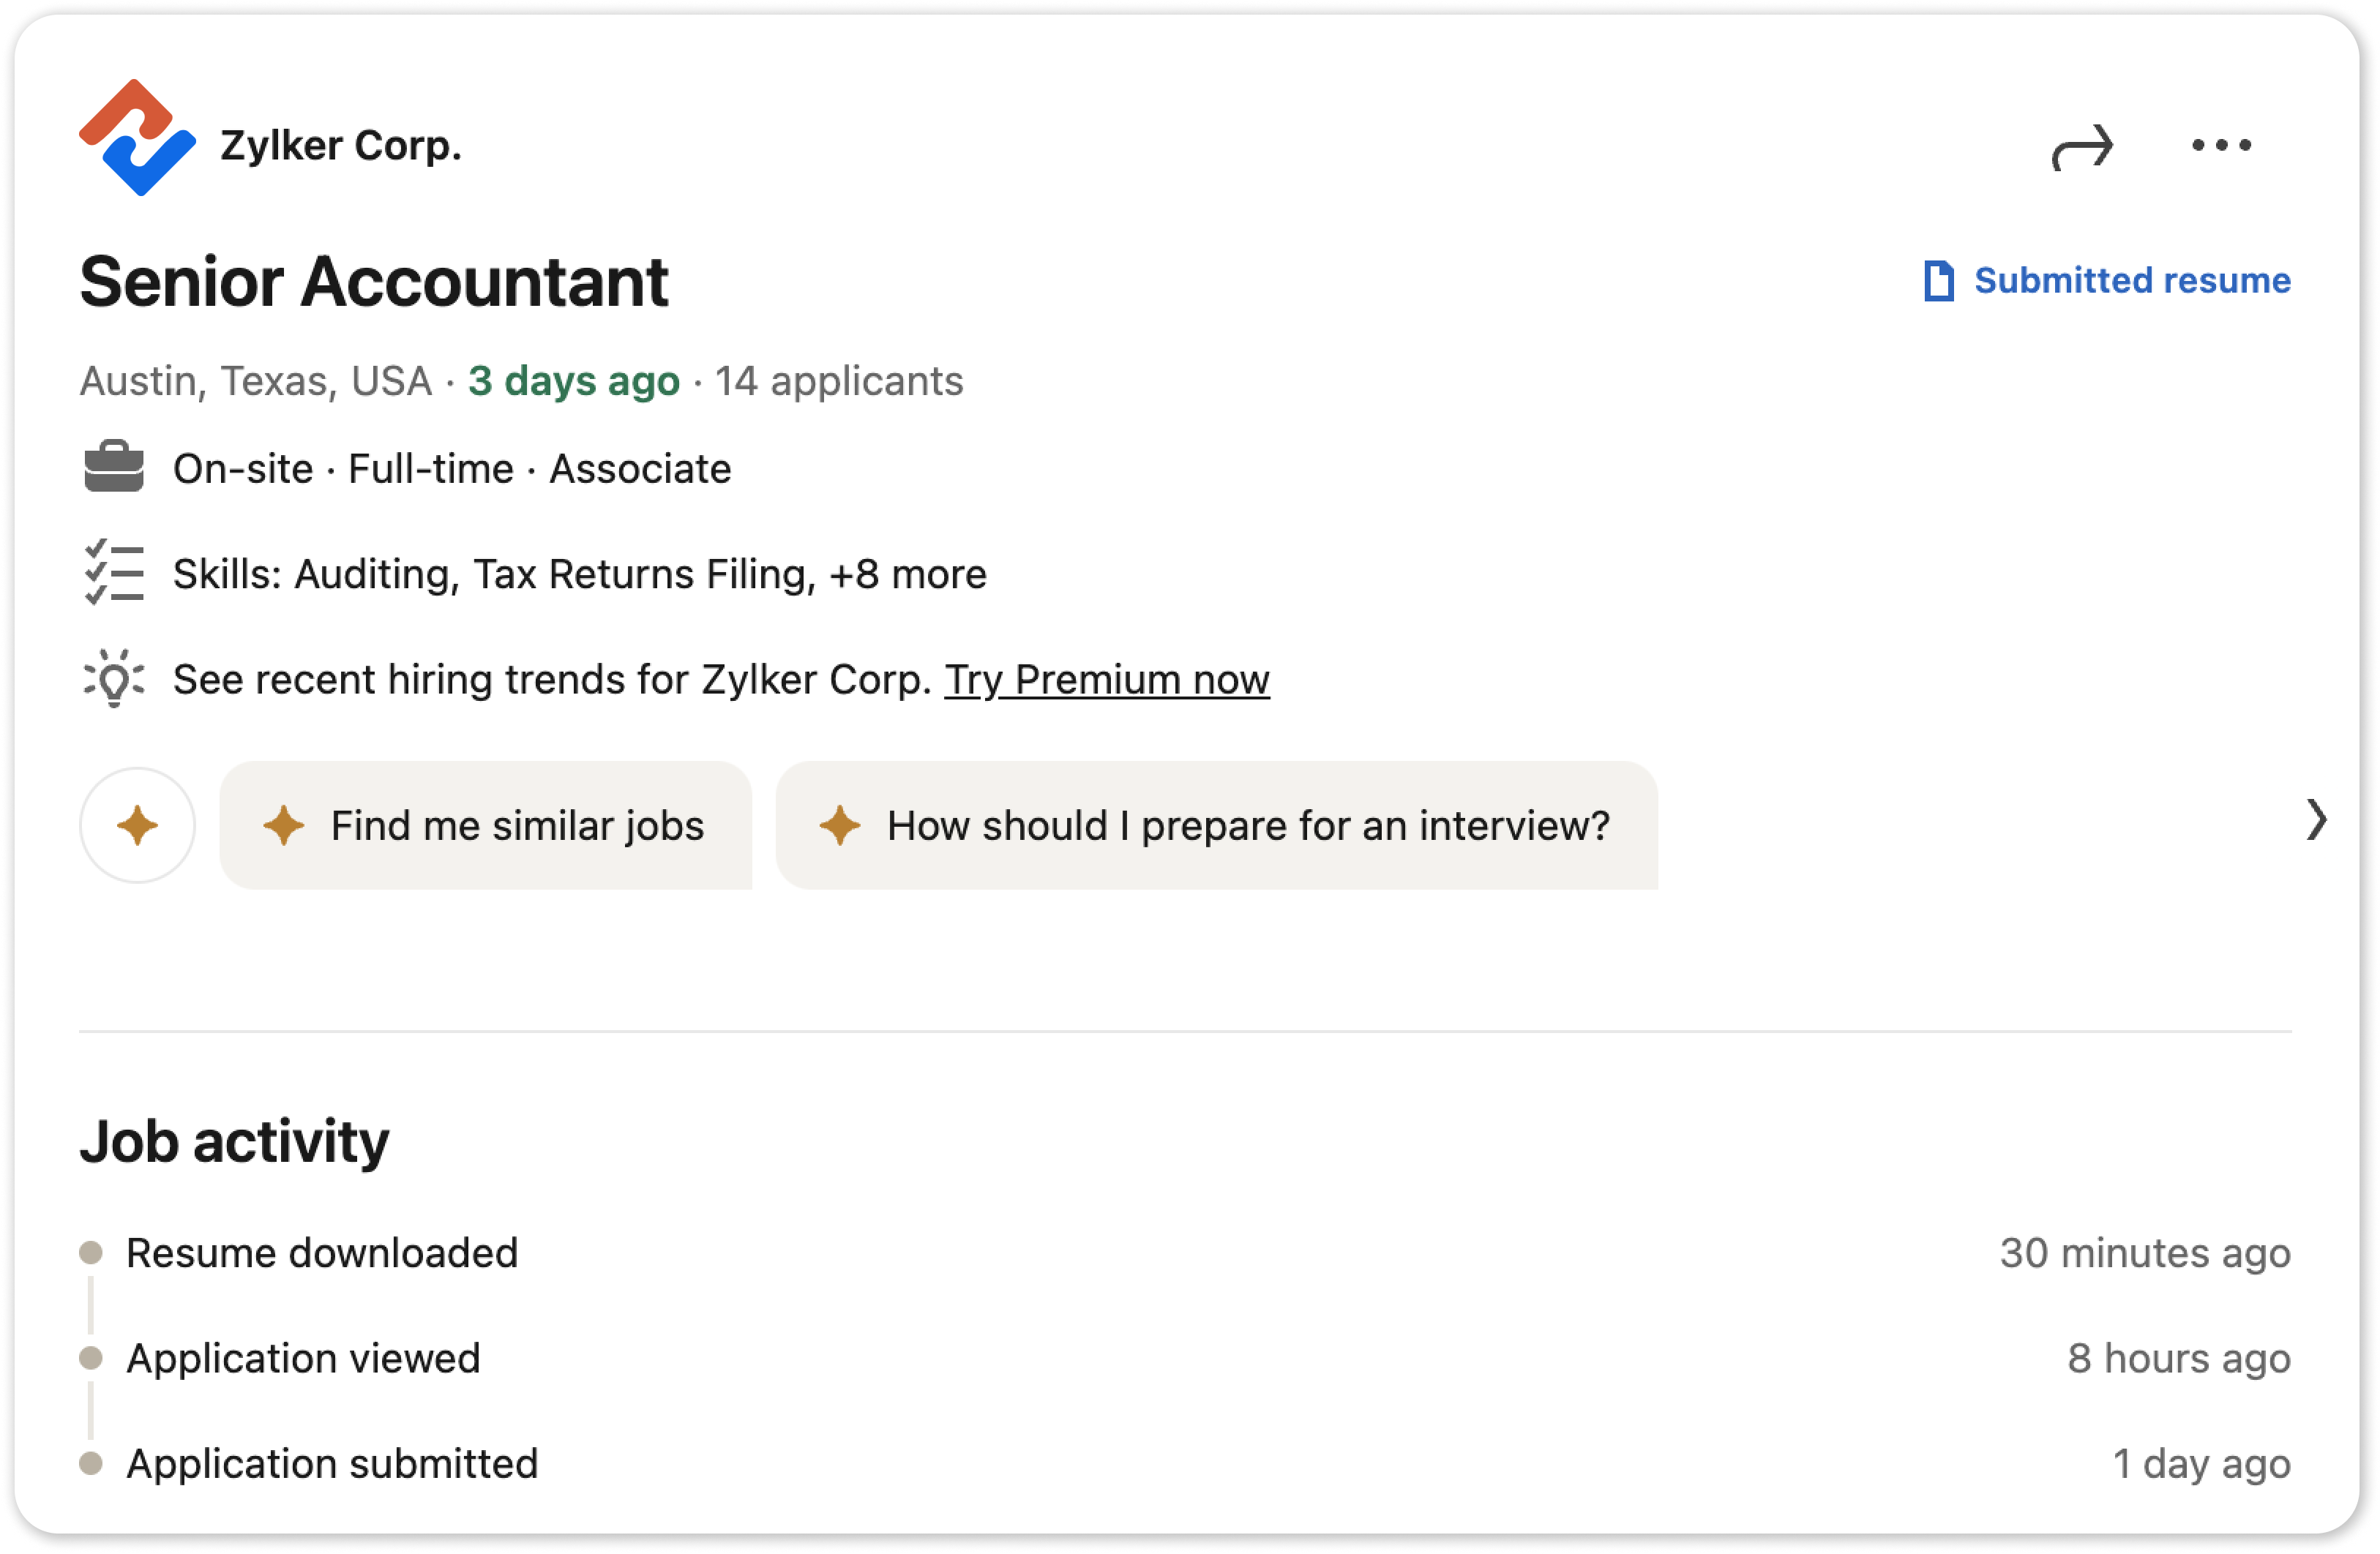Click the Try Premium now link
2380x1554 pixels.
[1107, 680]
